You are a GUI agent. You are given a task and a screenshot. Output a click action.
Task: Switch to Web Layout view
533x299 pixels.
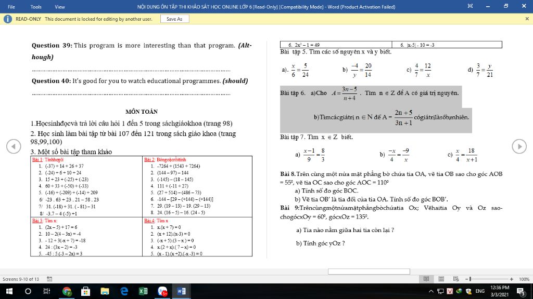pyautogui.click(x=456, y=279)
